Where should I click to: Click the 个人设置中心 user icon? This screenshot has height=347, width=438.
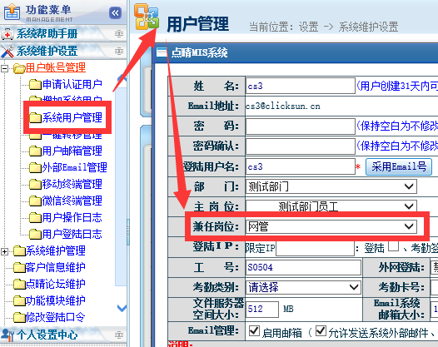coord(7,335)
